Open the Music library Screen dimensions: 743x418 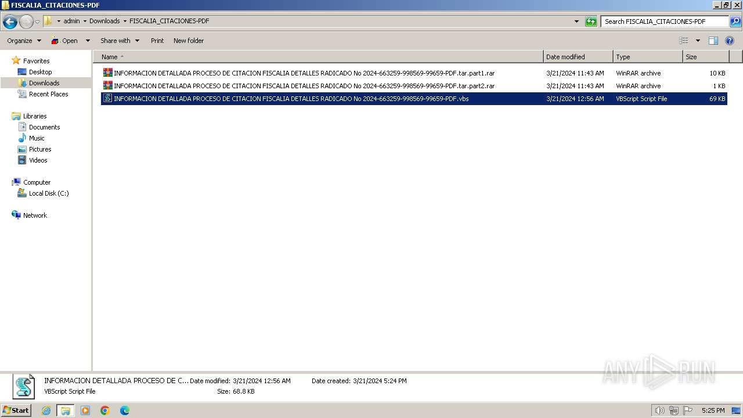coord(37,138)
